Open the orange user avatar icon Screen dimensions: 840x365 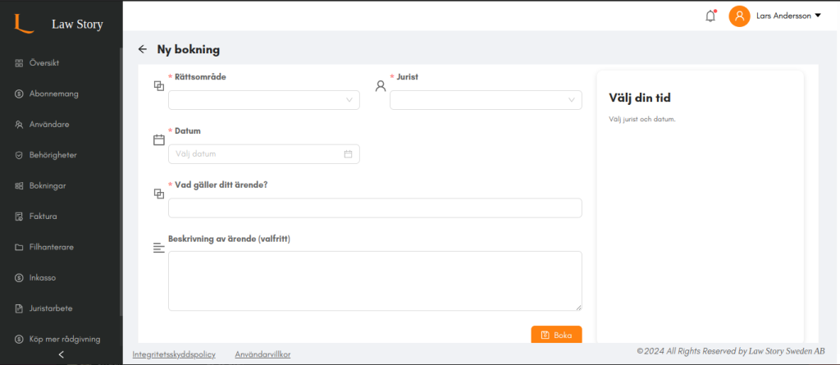click(739, 16)
